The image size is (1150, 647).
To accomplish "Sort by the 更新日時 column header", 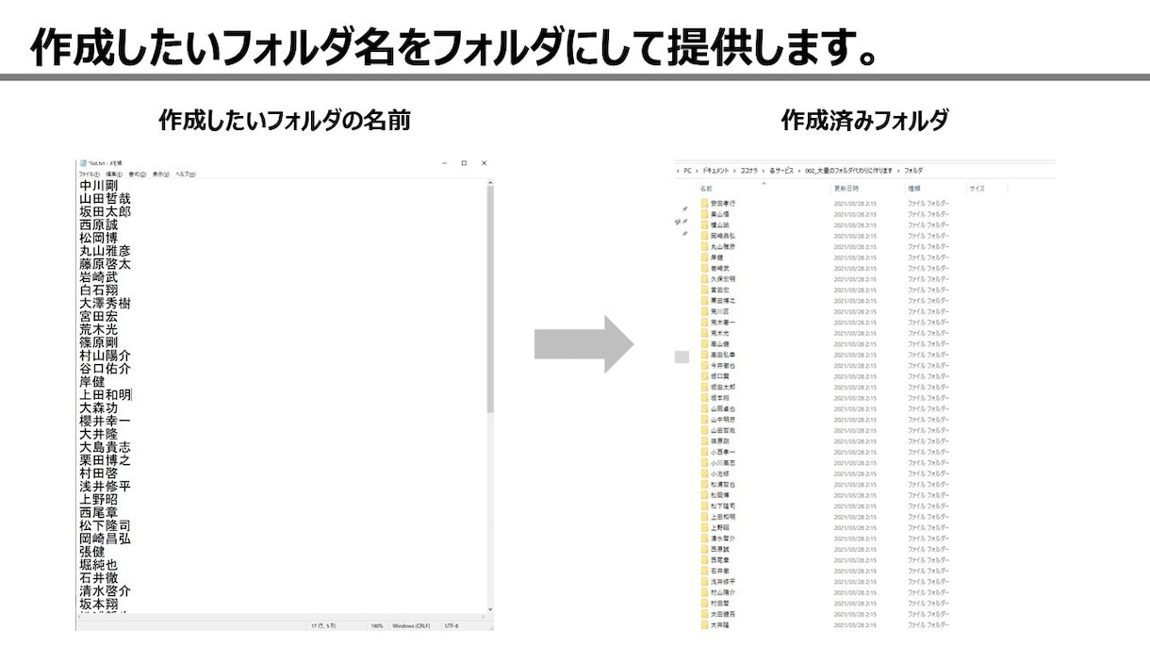I will click(x=846, y=189).
